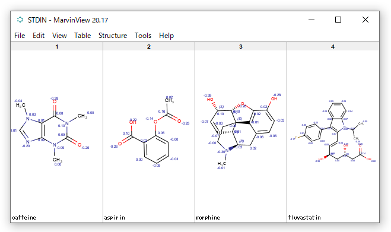Select column header 1

click(57, 47)
